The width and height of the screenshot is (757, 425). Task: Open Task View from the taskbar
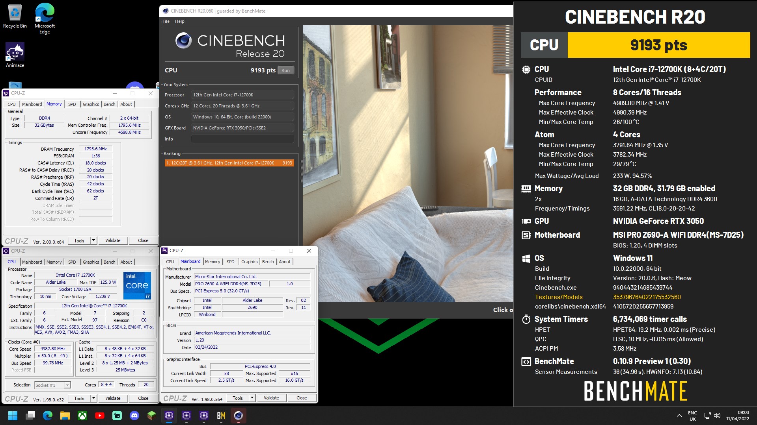point(30,416)
